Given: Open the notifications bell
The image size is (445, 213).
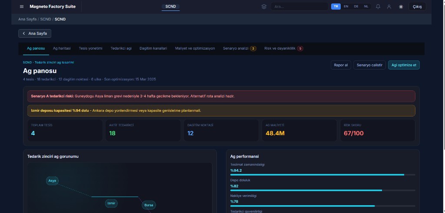Looking at the screenshot, I should click(x=378, y=7).
